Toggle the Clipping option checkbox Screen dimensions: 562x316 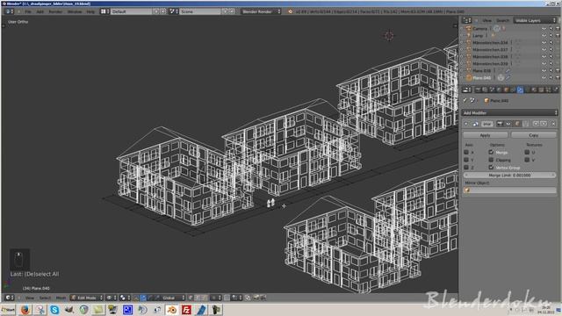pos(492,160)
